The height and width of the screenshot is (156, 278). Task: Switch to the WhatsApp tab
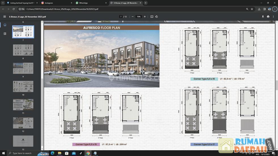click(90, 3)
